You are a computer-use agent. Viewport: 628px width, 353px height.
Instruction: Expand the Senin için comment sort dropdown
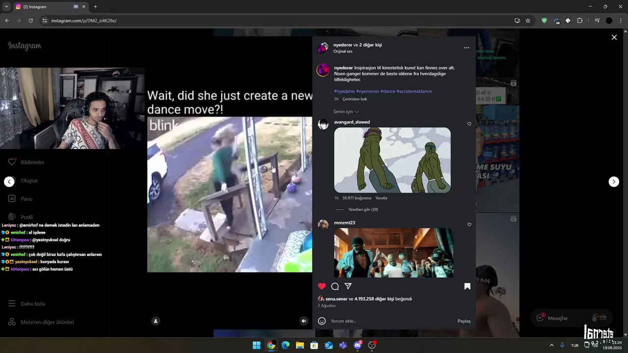click(x=346, y=112)
